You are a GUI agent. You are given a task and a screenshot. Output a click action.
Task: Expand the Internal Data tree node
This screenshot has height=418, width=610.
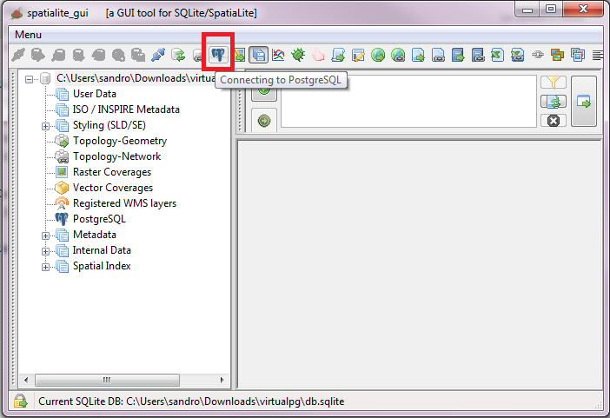point(45,251)
